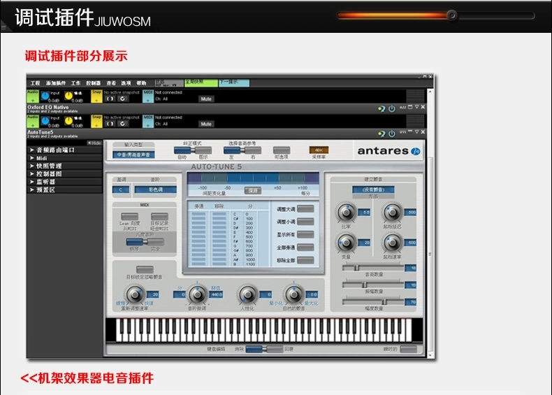Expand the Midi sidebar section

[65, 158]
